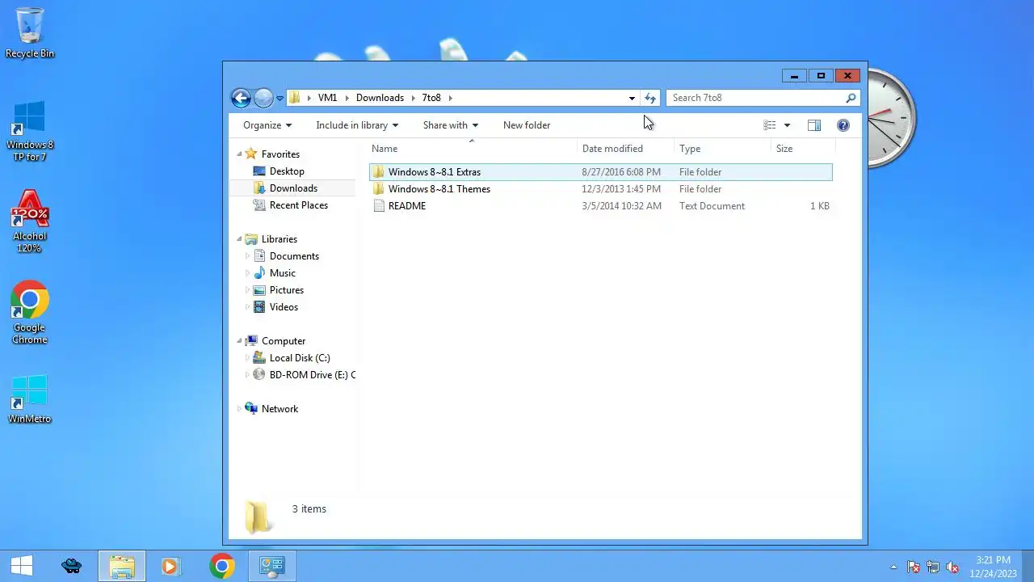
Task: Refresh the 7to8 folder view
Action: click(x=650, y=98)
